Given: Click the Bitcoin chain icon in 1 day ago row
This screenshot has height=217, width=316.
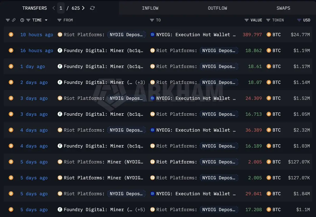Looking at the screenshot, I should click(11, 66).
